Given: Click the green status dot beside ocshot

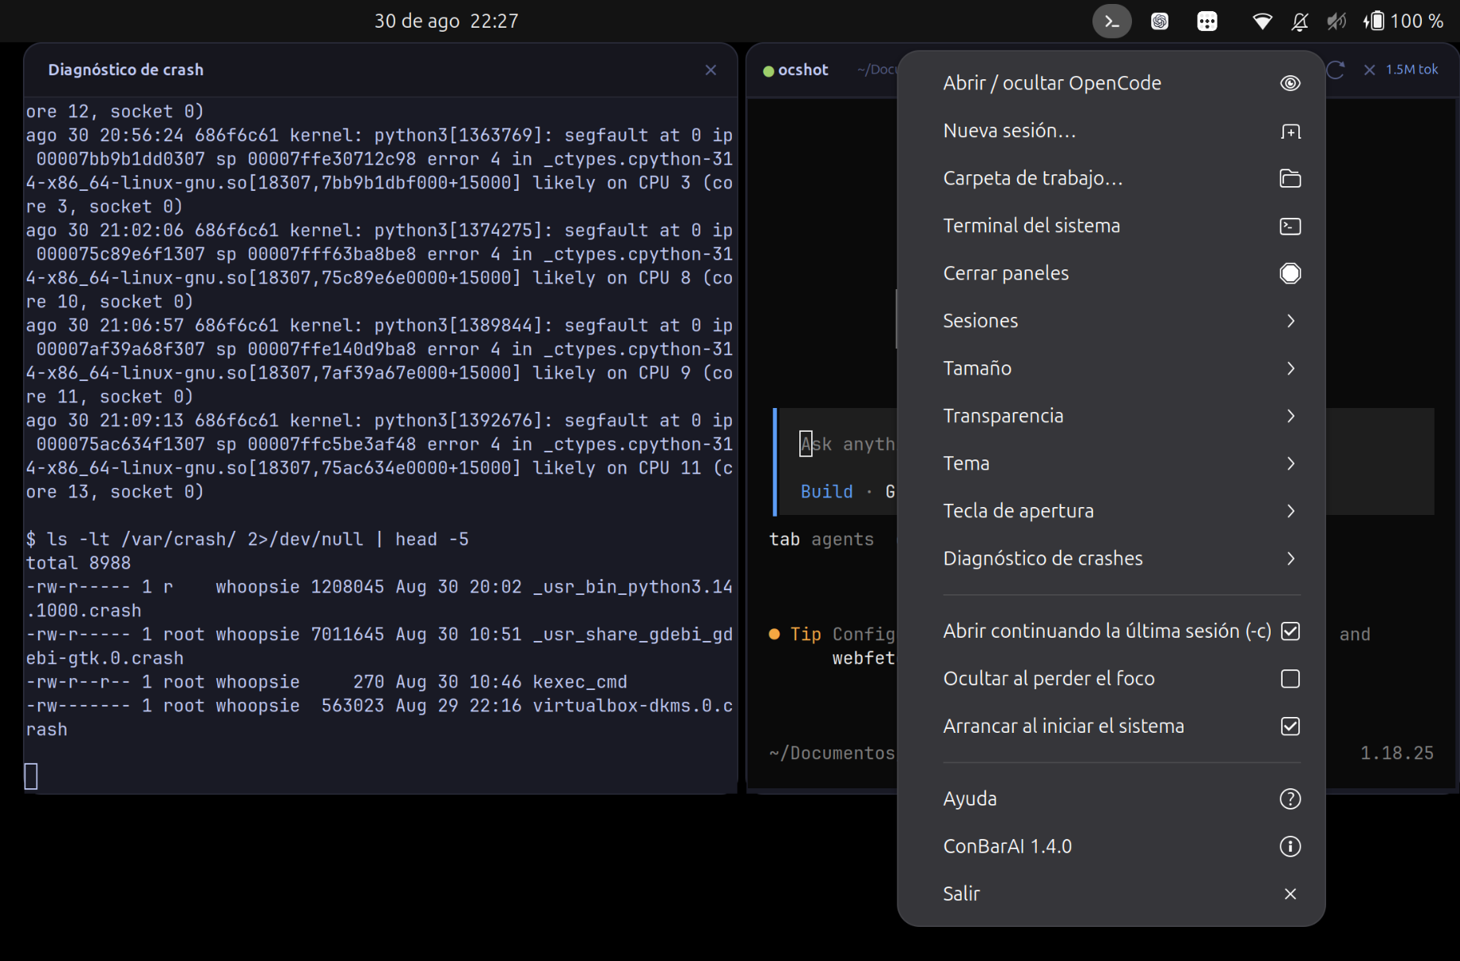Looking at the screenshot, I should click(768, 71).
